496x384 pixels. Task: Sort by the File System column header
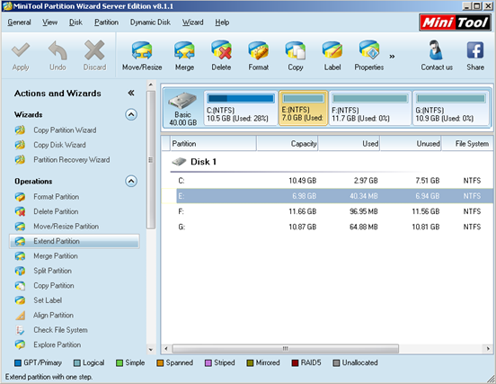(x=467, y=144)
